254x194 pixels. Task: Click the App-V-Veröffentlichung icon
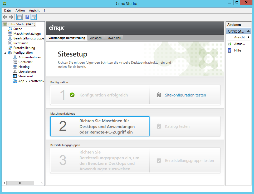15,81
